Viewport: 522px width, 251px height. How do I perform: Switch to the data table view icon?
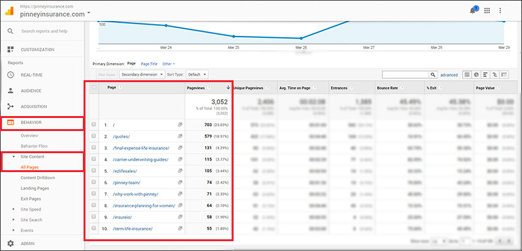467,75
